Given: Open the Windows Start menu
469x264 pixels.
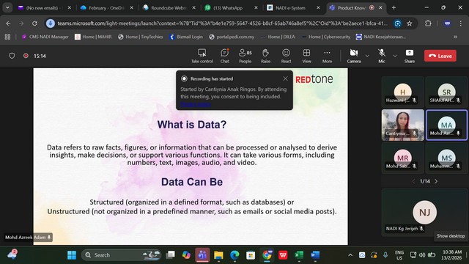Looking at the screenshot, I should coord(72,255).
